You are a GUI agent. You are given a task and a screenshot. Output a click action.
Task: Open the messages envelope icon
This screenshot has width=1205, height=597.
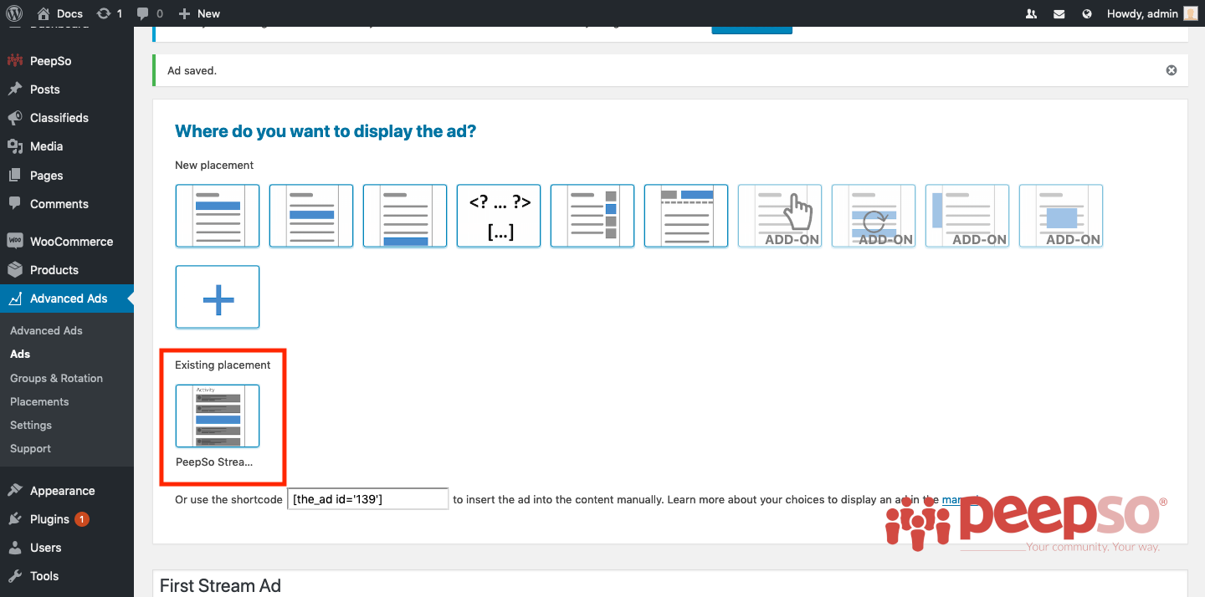pos(1059,13)
